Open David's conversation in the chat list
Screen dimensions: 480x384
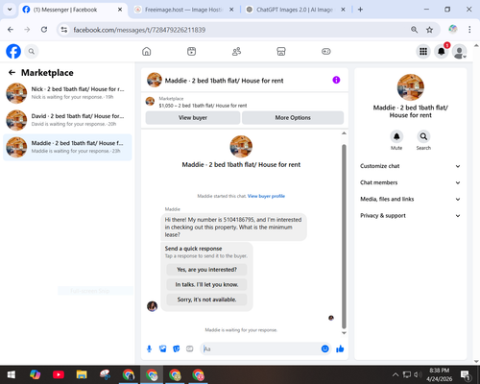(67, 120)
